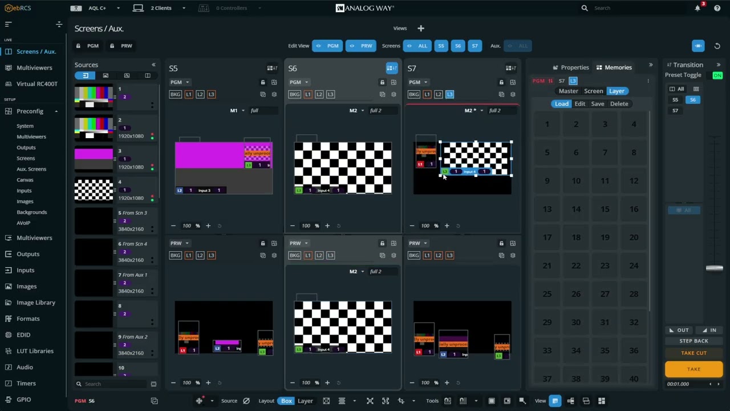Click the STEP BACK button
Image resolution: width=730 pixels, height=411 pixels.
coord(693,341)
